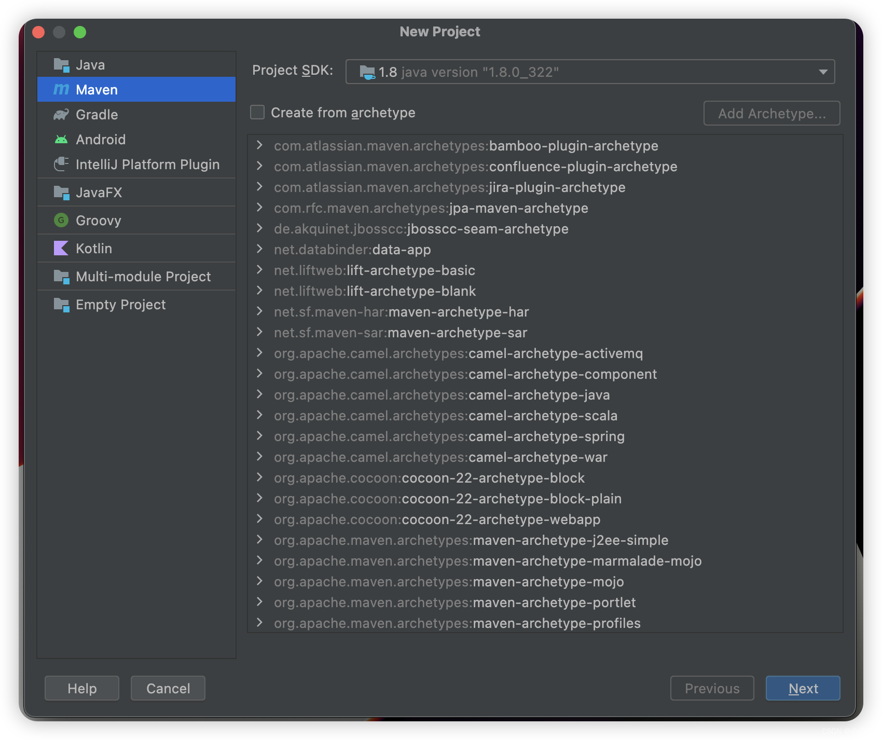This screenshot has width=882, height=740.
Task: Expand maven-archetype-har node
Action: 259,311
